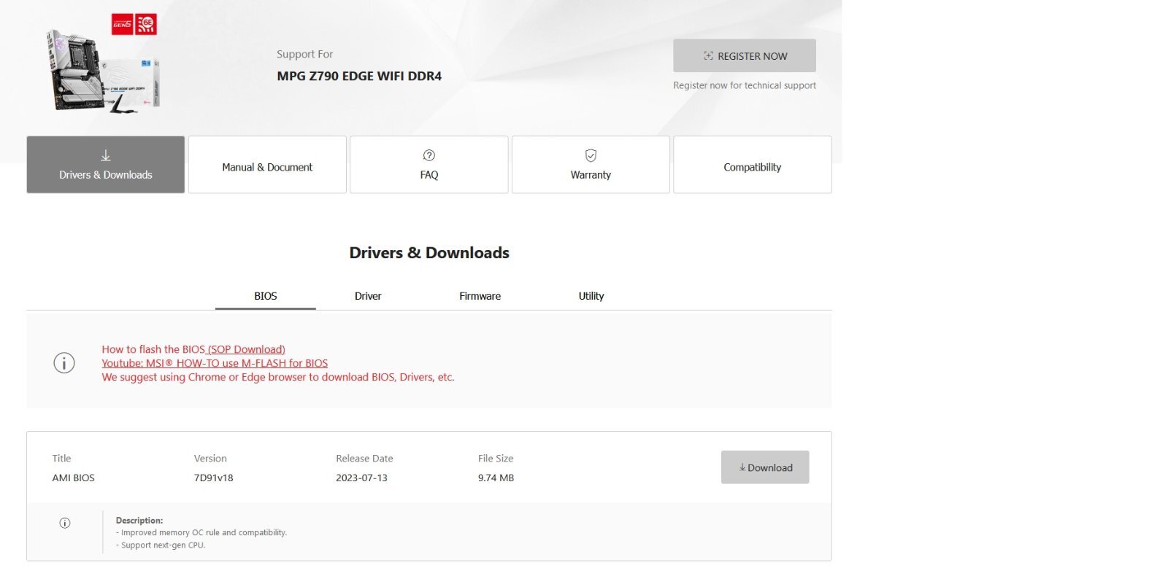This screenshot has width=1168, height=568.
Task: Open the Youtube M-FLASH for BIOS link
Action: coord(215,363)
